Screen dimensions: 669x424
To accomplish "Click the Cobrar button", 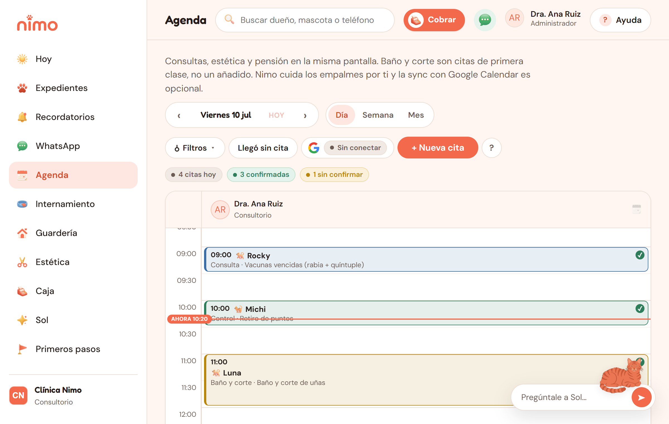I will coord(434,20).
